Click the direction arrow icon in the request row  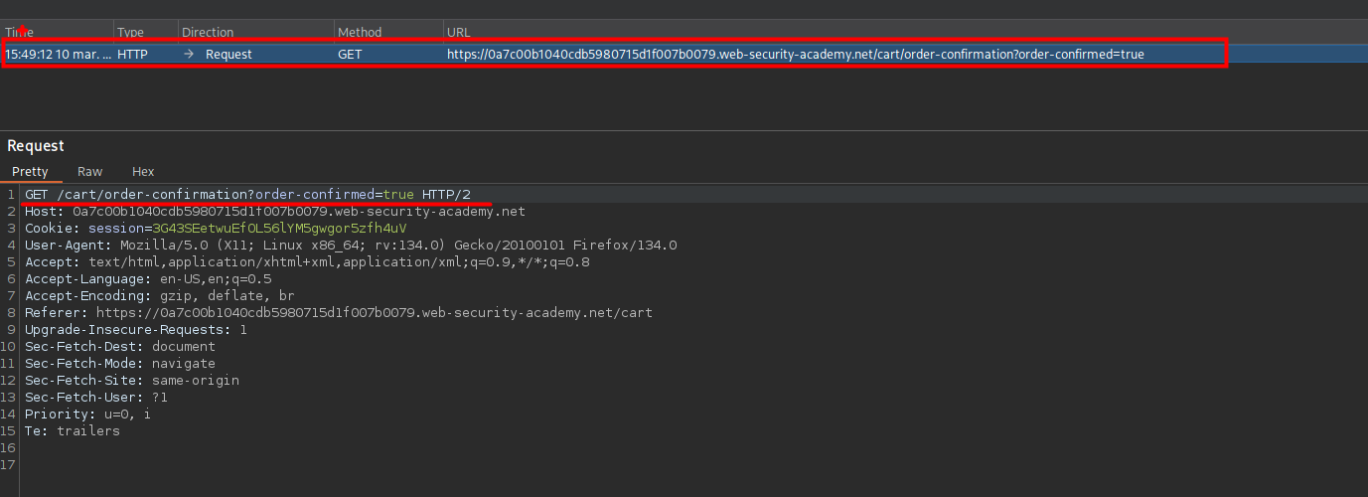189,54
